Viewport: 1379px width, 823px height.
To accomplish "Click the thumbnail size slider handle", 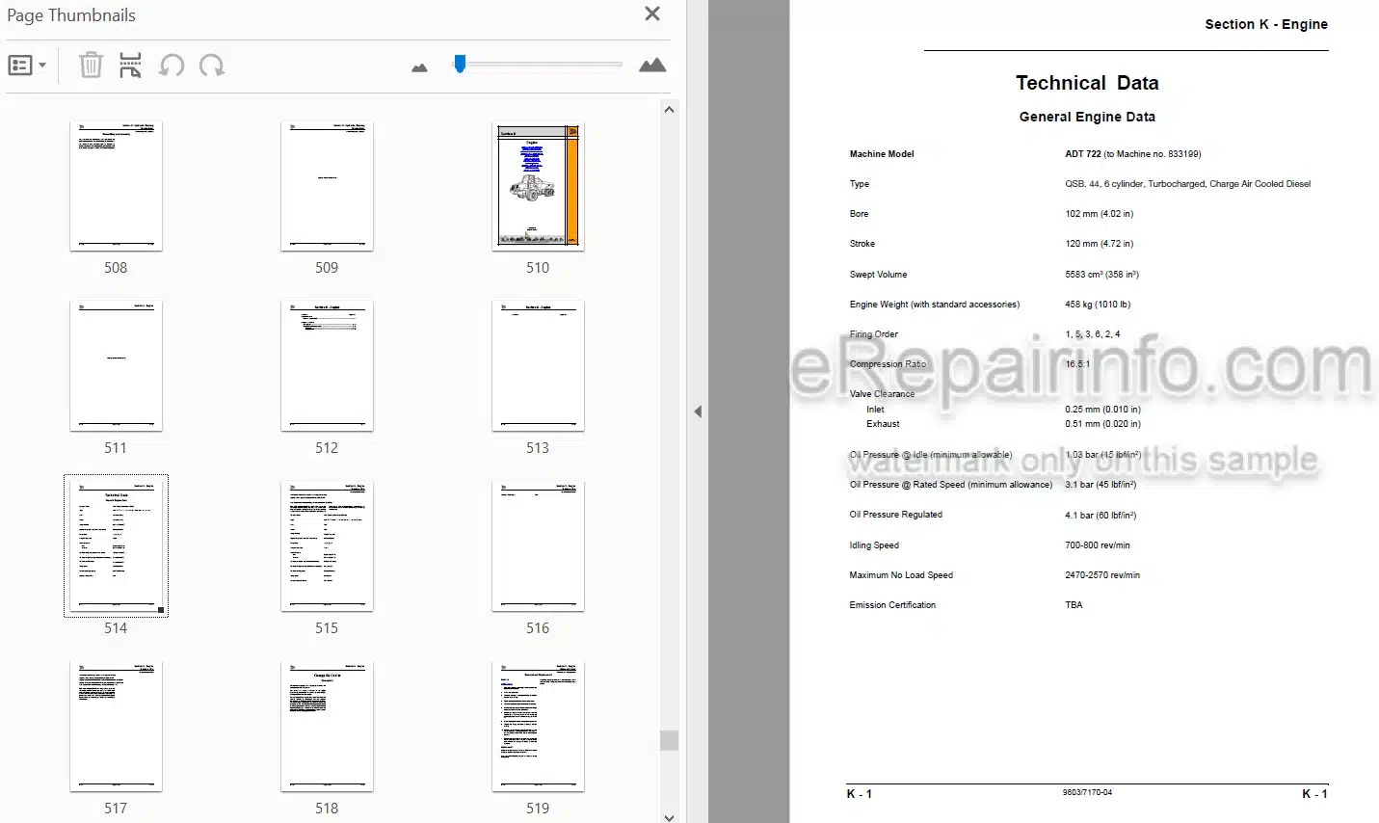I will [461, 64].
